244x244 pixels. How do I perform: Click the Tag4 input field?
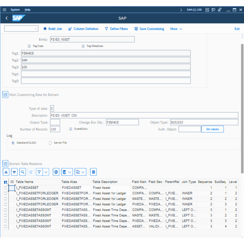click(106, 74)
